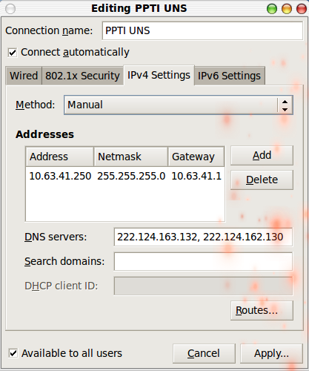The height and width of the screenshot is (371, 309).
Task: Select the 10.63.41.250 address row
Action: pyautogui.click(x=125, y=176)
